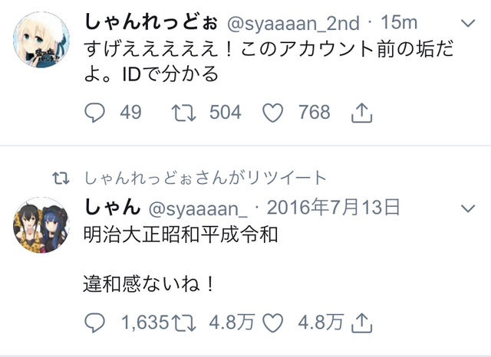This screenshot has height=357, width=491.
Task: Open the @syaaaan_ handle
Action: [198, 208]
